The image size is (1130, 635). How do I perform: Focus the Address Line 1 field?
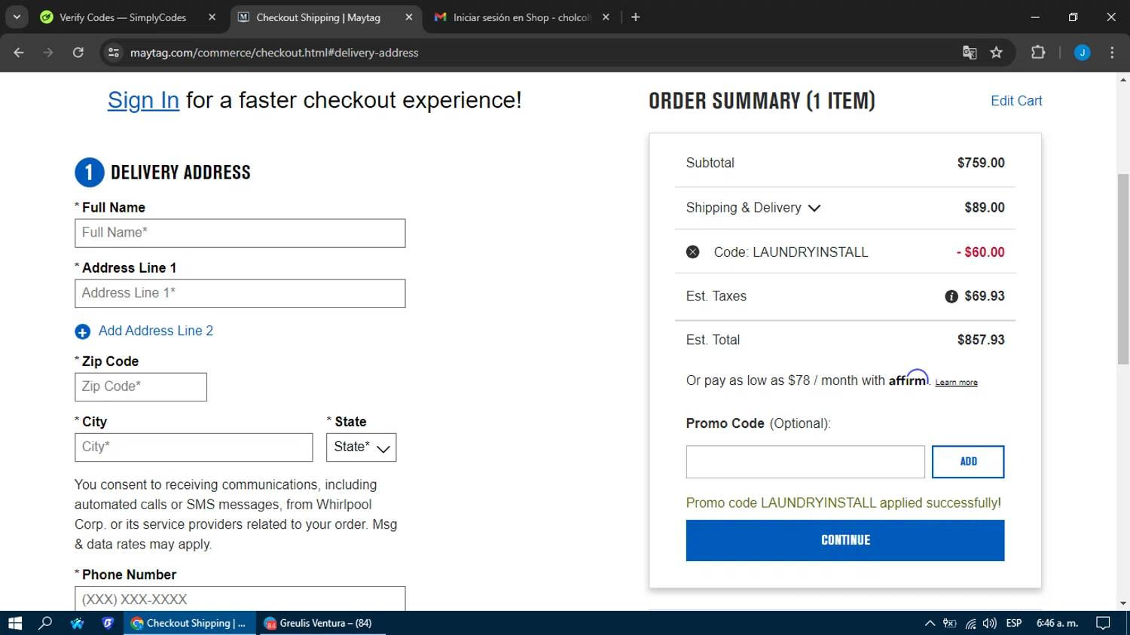(x=240, y=294)
